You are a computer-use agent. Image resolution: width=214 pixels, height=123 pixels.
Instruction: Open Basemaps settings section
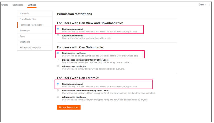point(25,30)
